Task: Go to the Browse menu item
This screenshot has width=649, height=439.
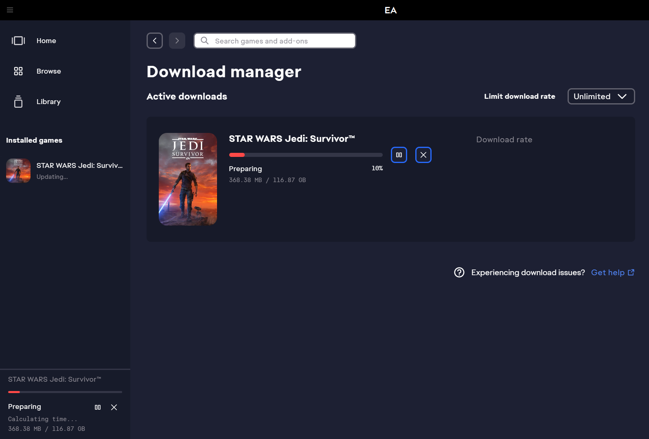Action: click(x=48, y=71)
